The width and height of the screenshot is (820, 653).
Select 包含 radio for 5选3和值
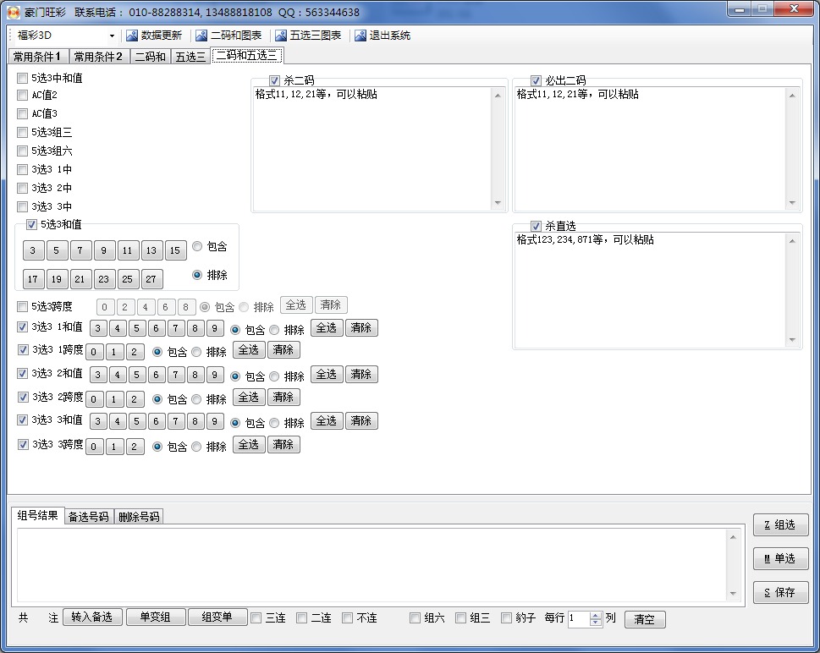pos(197,246)
